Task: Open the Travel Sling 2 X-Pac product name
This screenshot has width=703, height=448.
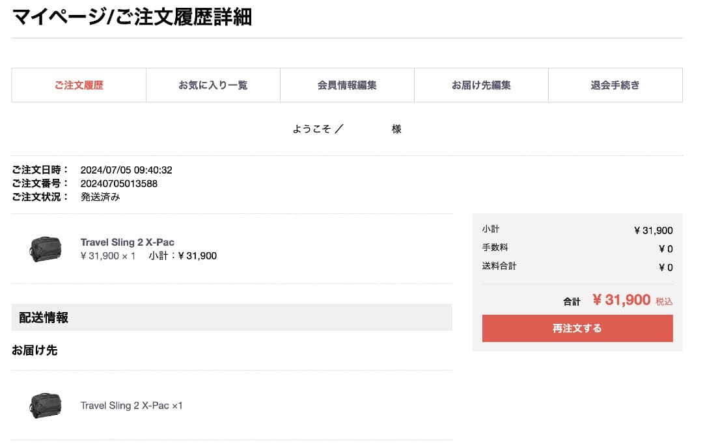Action: coord(127,242)
